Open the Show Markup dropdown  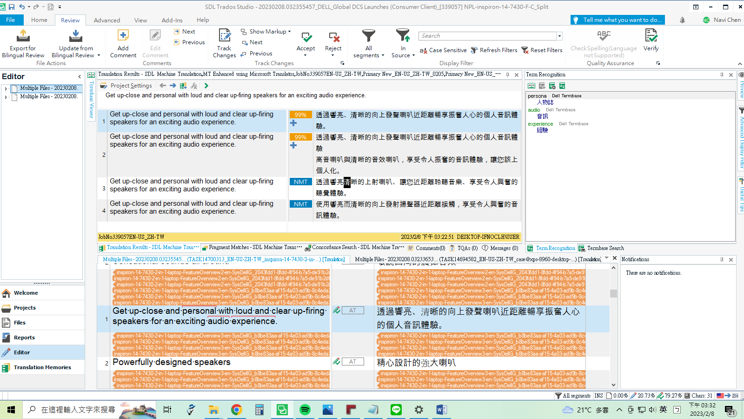[x=266, y=32]
